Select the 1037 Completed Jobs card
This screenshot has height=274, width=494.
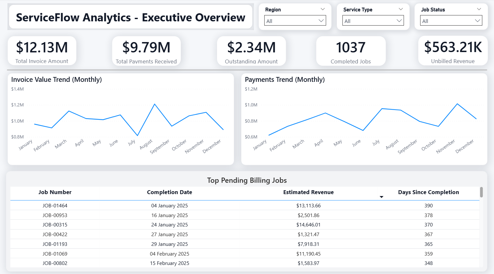[351, 51]
